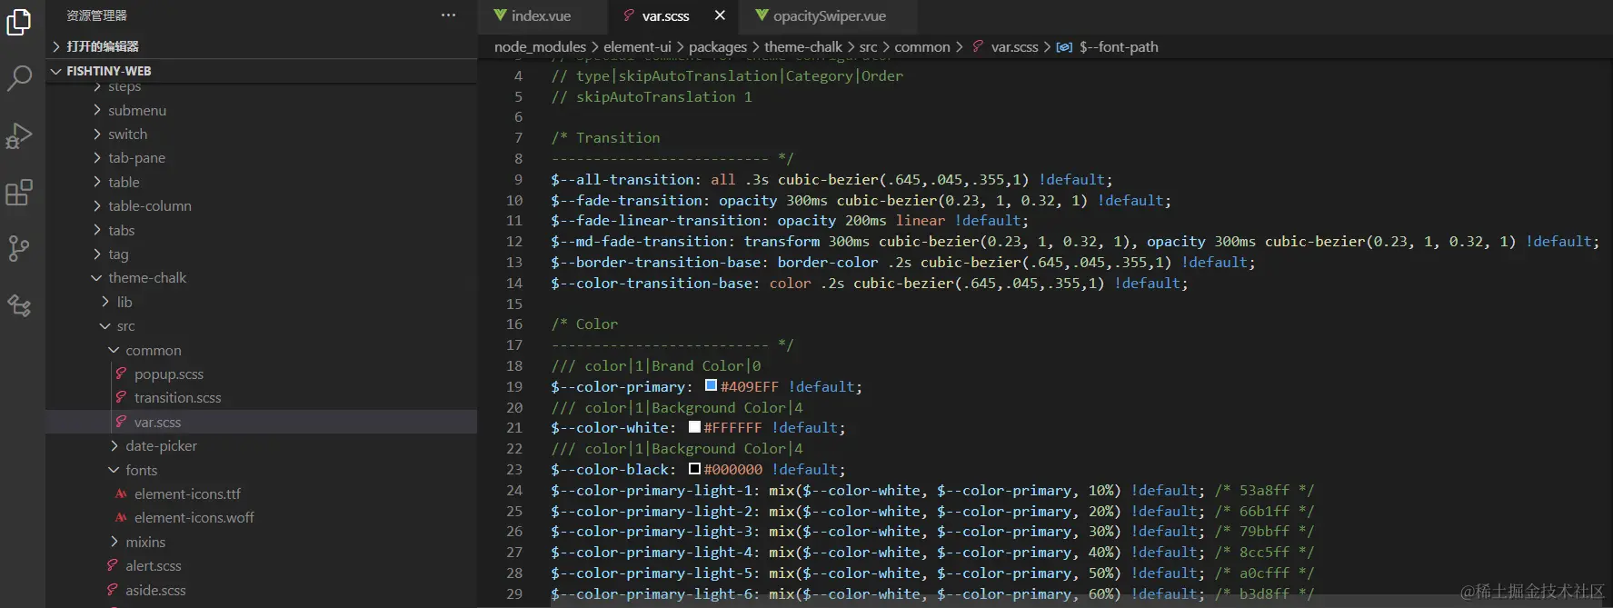The image size is (1613, 608).
Task: Click Vue icon on index.vue tab
Action: [x=500, y=15]
